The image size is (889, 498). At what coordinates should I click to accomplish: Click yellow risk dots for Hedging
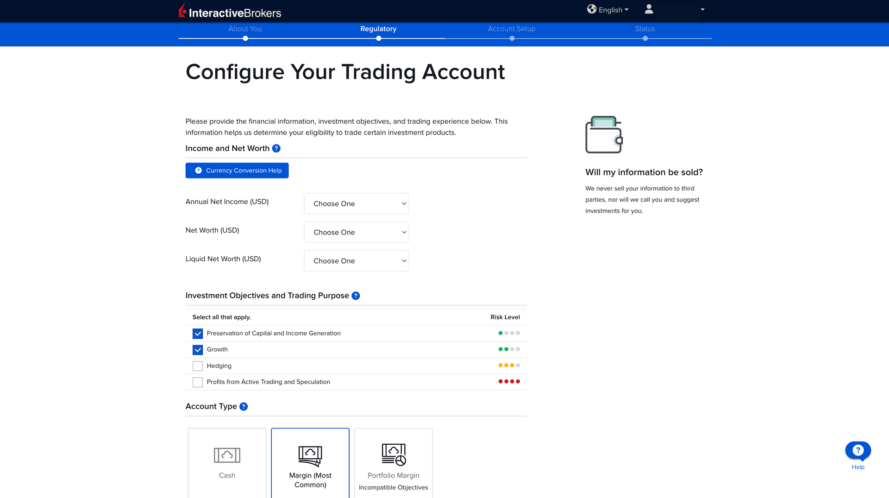coord(509,366)
